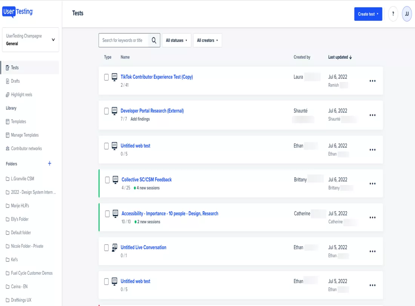Click the live conversation type icon
This screenshot has width=415, height=306.
click(114, 248)
